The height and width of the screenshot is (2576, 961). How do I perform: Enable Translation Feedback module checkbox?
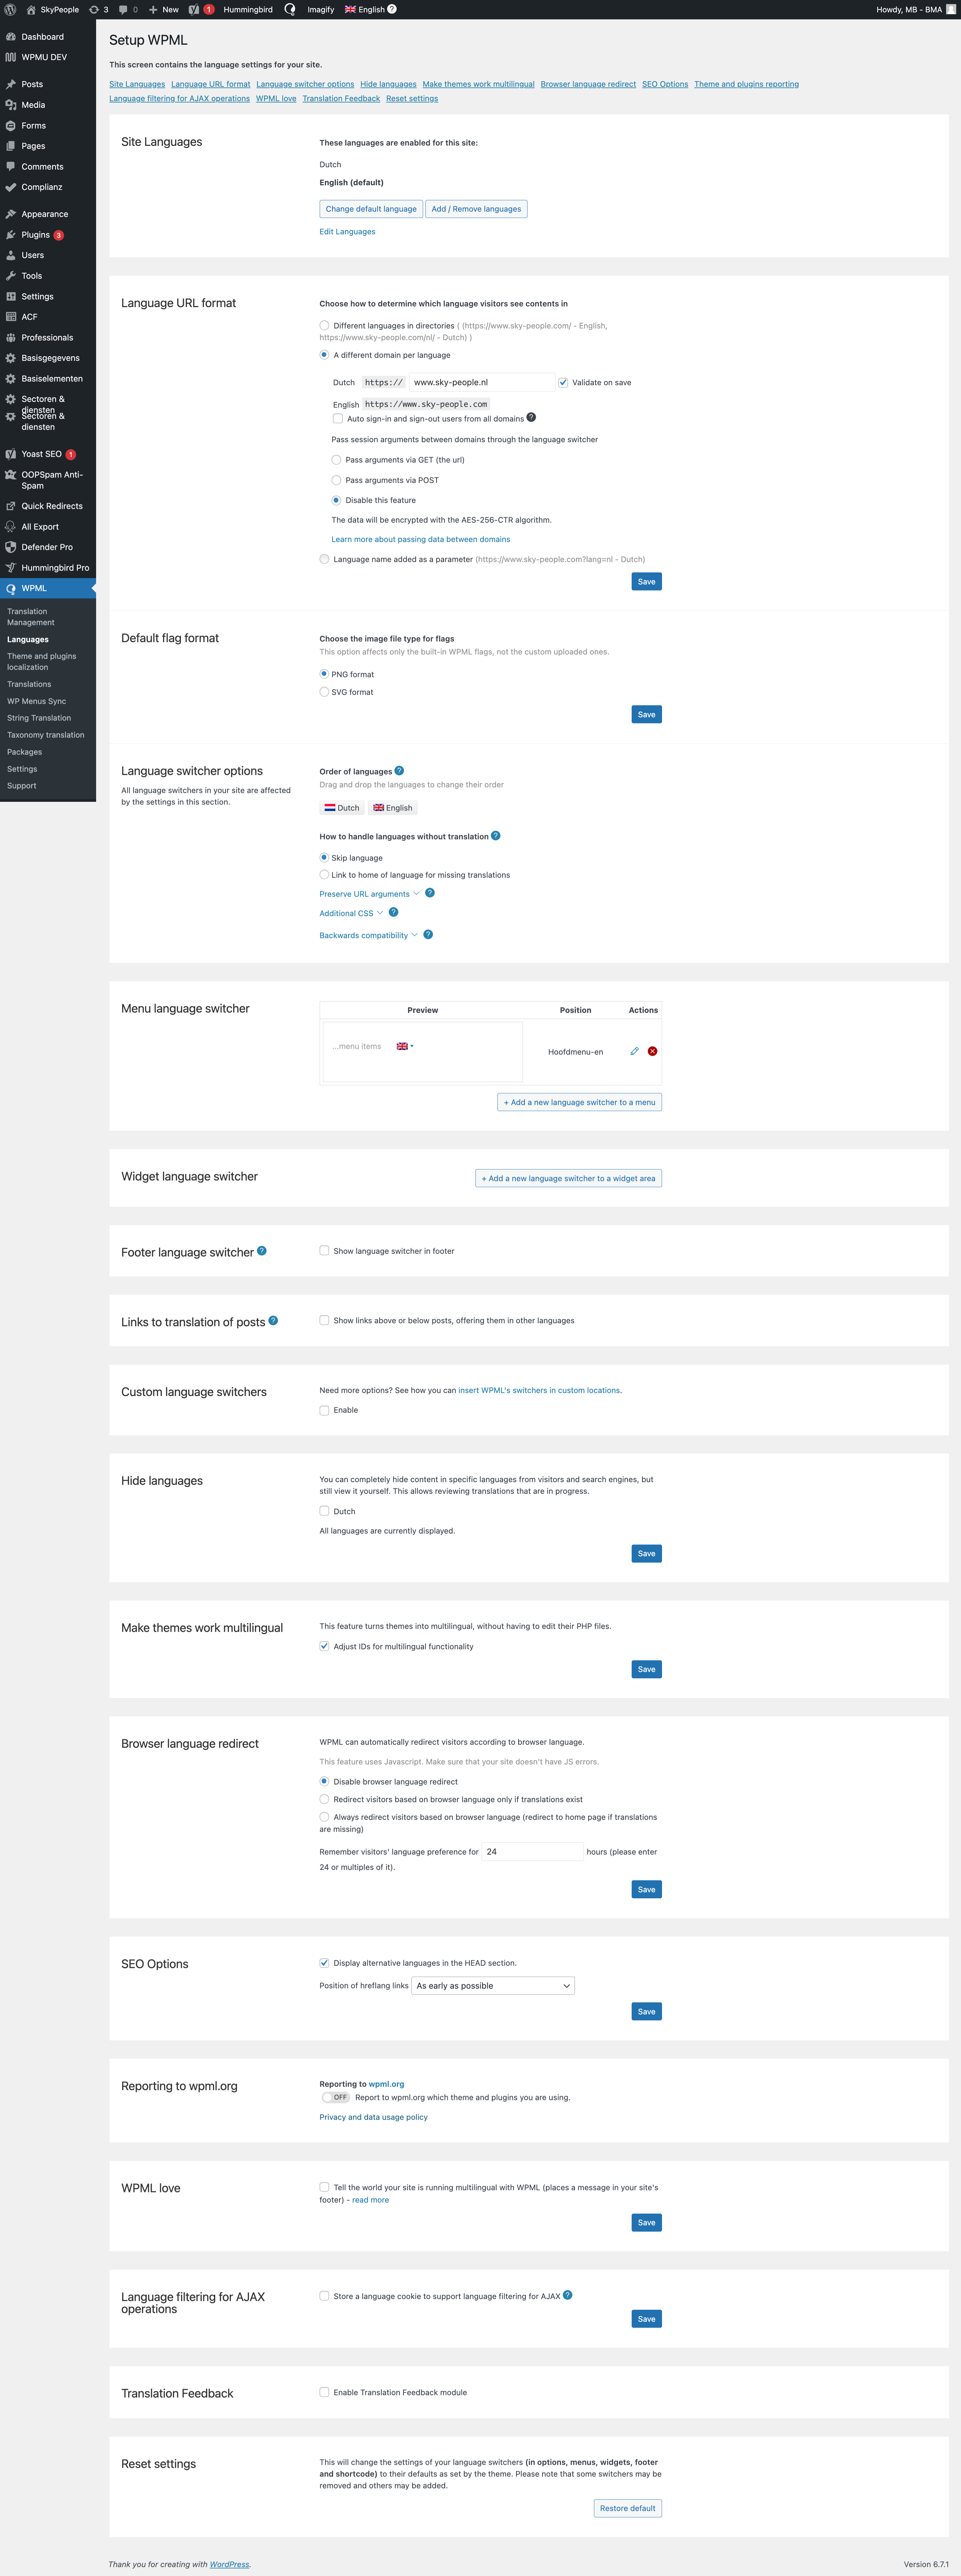point(324,2392)
